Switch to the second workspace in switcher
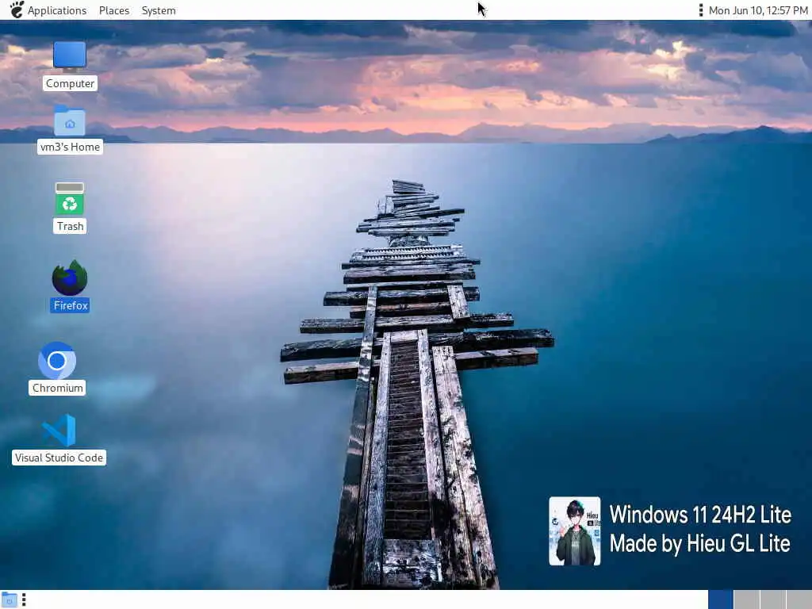The image size is (812, 609). tap(747, 599)
